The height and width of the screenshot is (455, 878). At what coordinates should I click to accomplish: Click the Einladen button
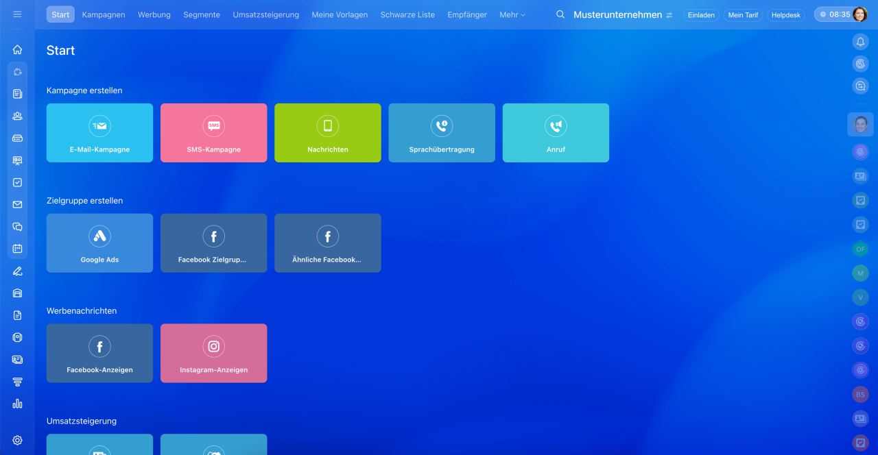[x=701, y=15]
